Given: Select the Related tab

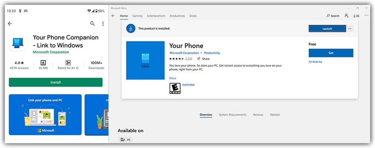Looking at the screenshot, I should click(x=275, y=115).
